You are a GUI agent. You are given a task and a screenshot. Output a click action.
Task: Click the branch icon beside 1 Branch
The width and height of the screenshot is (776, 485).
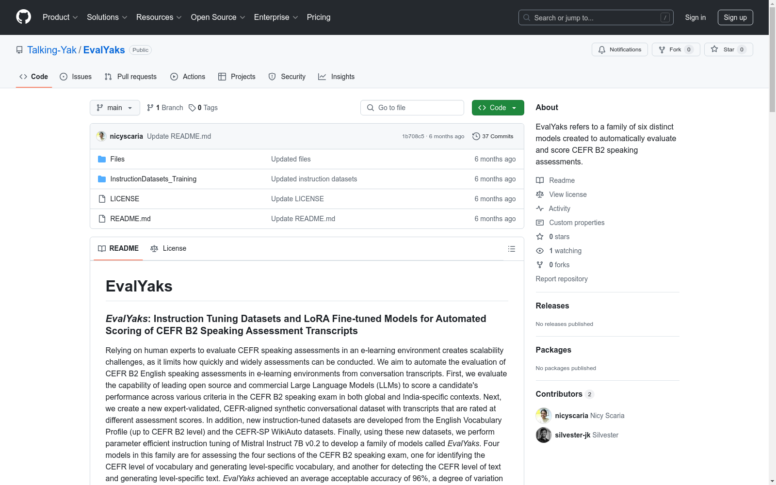coord(150,108)
